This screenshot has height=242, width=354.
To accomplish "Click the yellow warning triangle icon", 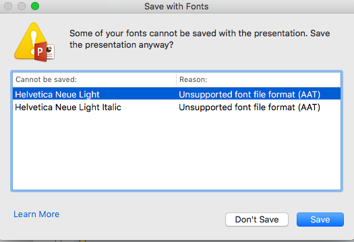I will 31,41.
